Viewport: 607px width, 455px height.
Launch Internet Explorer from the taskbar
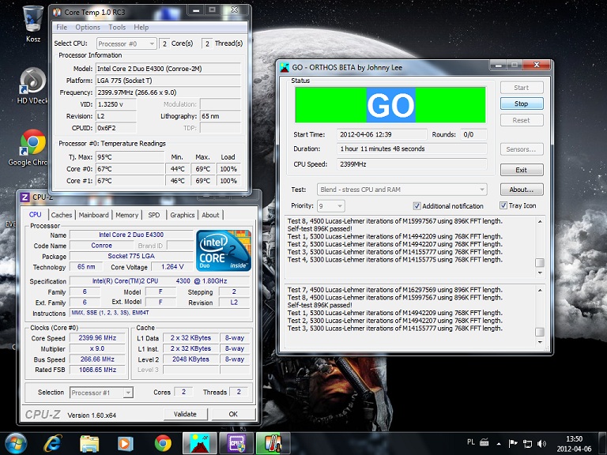[53, 443]
